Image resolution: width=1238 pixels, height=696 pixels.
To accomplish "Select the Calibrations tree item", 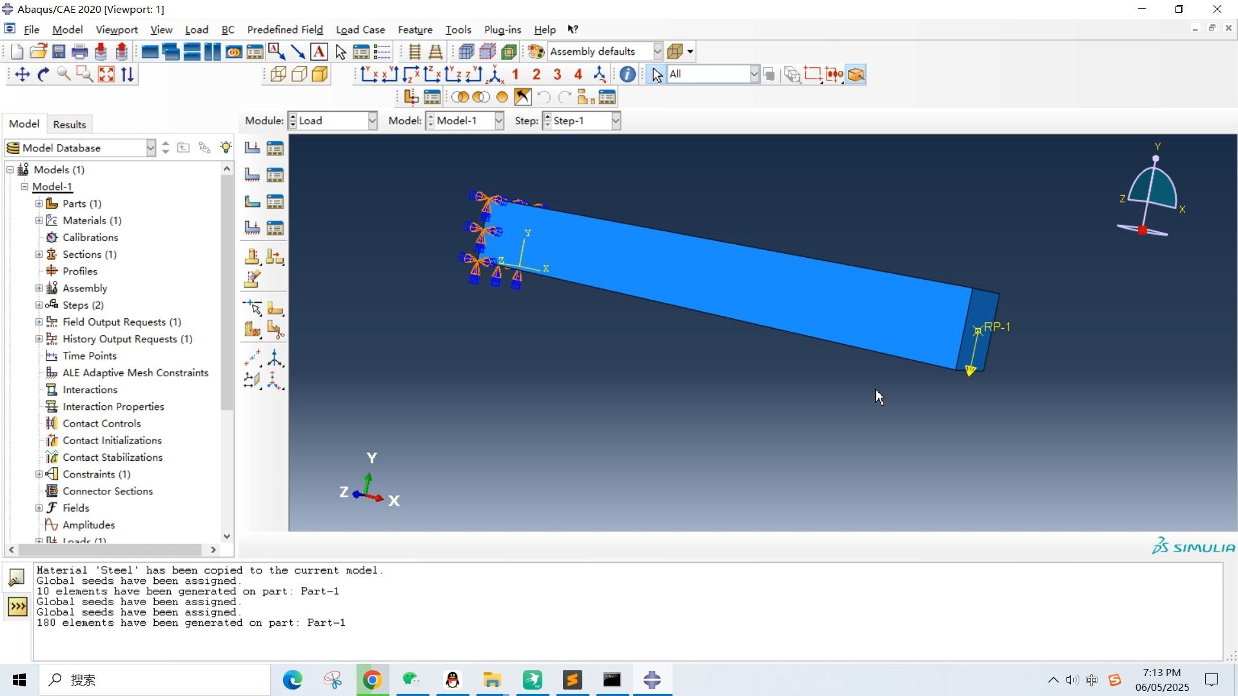I will pyautogui.click(x=90, y=237).
